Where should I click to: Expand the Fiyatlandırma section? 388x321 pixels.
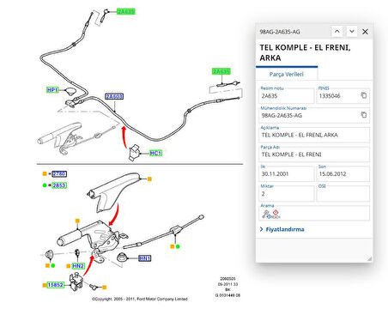pyautogui.click(x=282, y=229)
